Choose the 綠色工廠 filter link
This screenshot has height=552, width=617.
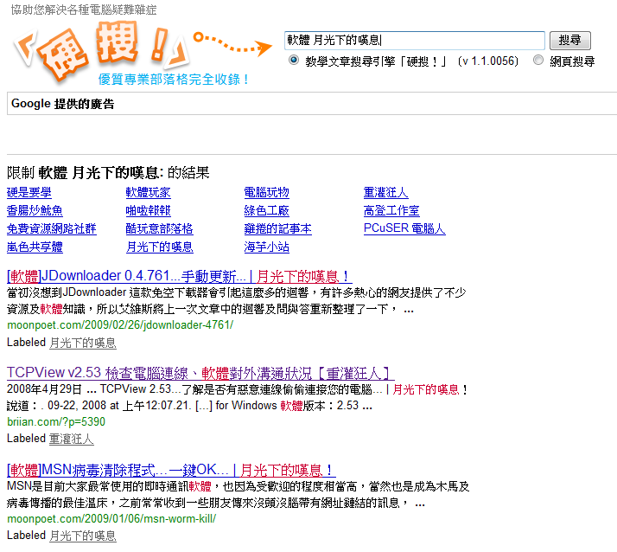(267, 211)
